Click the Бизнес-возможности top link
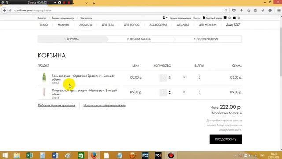282x159 pixels. coord(63,18)
